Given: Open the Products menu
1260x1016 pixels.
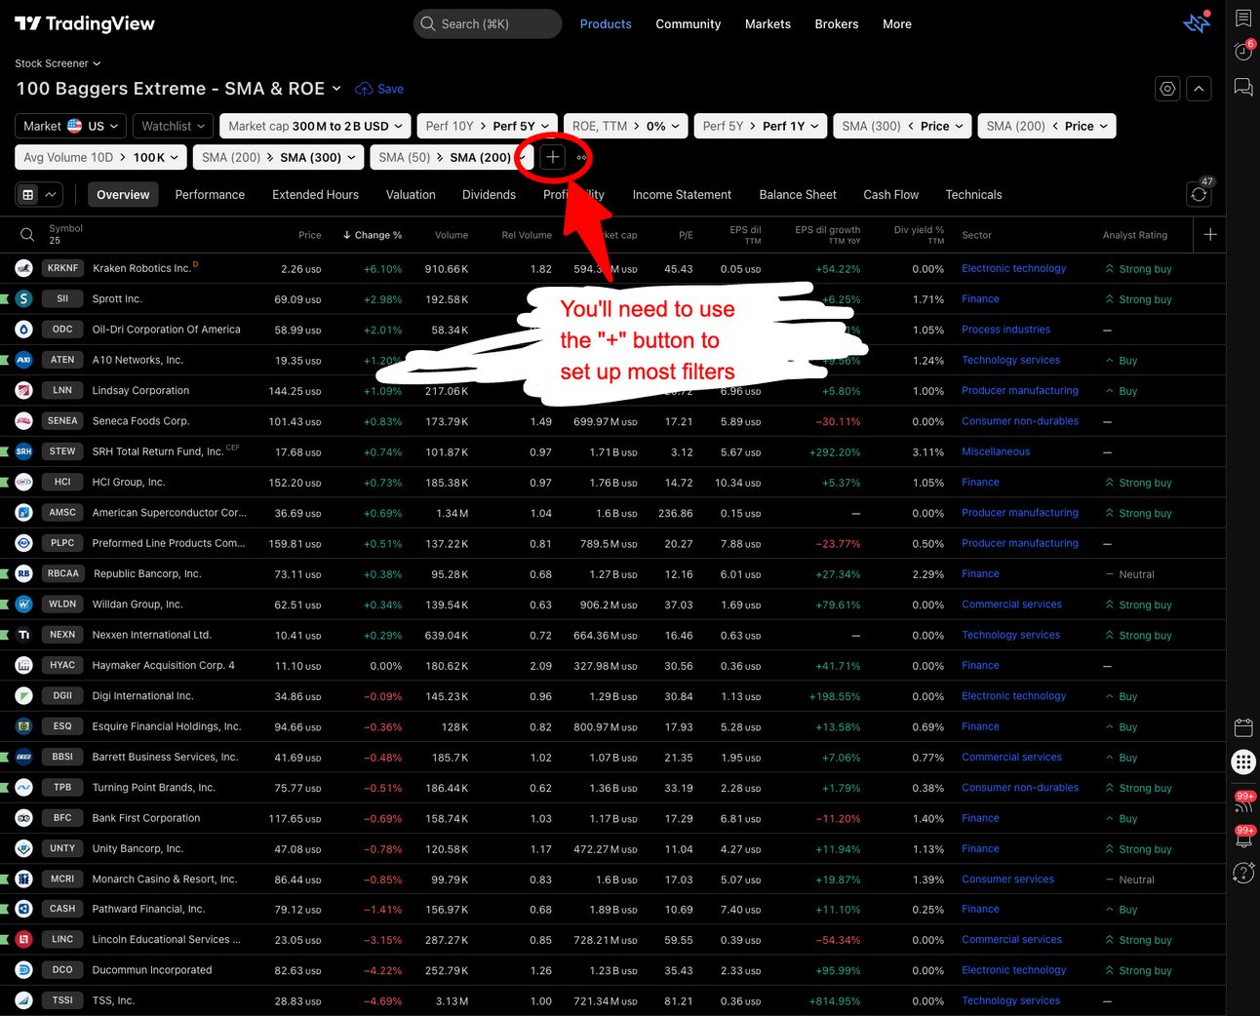Looking at the screenshot, I should 606,23.
